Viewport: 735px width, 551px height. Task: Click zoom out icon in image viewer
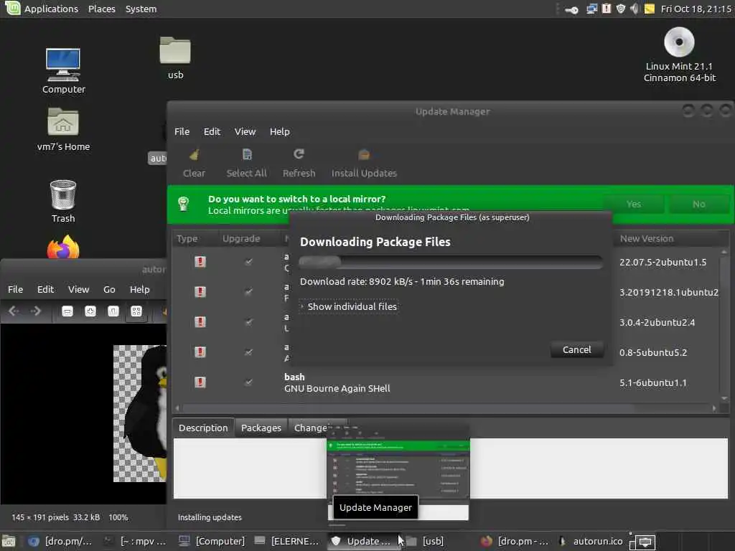[x=67, y=311]
